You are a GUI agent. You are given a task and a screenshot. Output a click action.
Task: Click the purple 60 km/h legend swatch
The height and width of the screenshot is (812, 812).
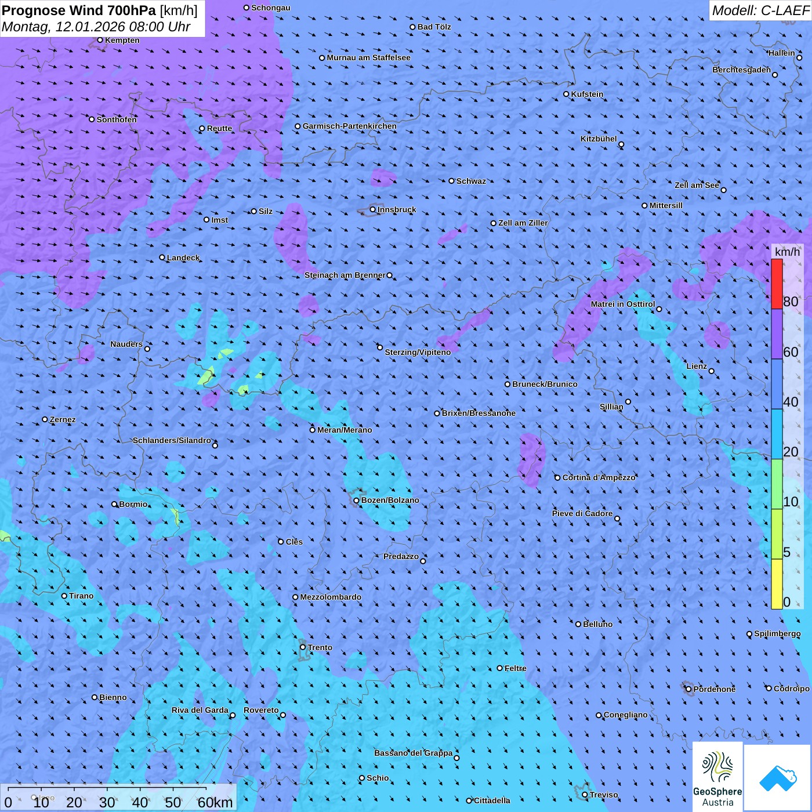[777, 334]
